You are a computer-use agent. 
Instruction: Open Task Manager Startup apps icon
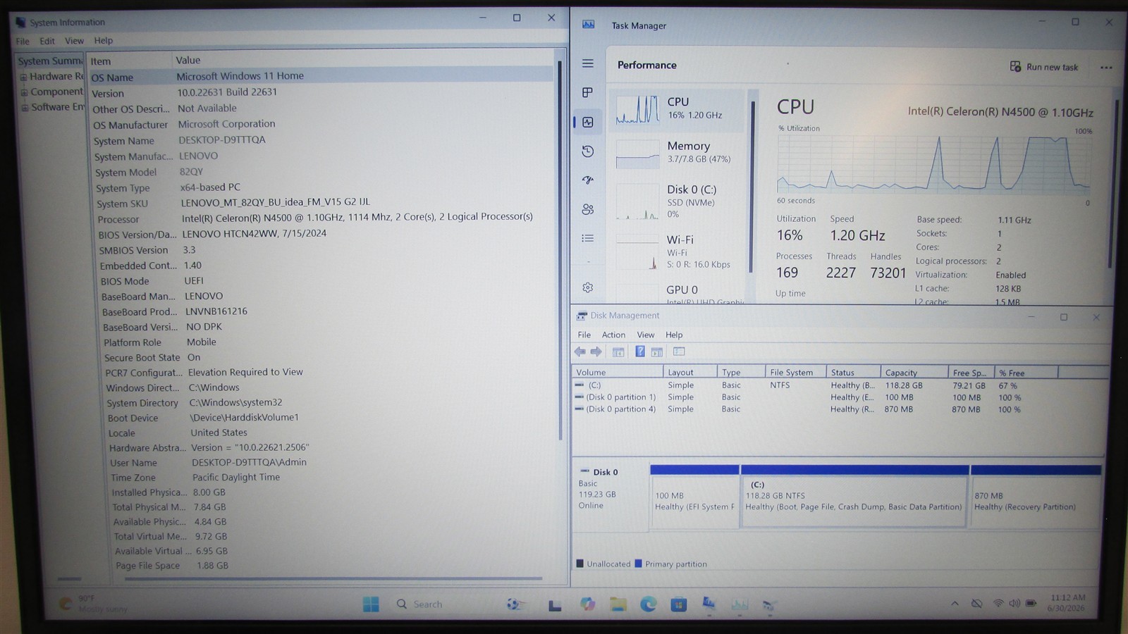point(588,180)
